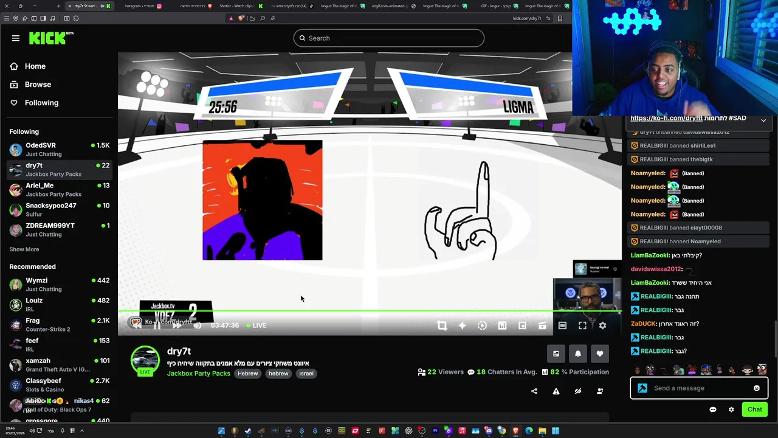Click the crossed-out eye hide icon
The height and width of the screenshot is (438, 778).
point(578,391)
